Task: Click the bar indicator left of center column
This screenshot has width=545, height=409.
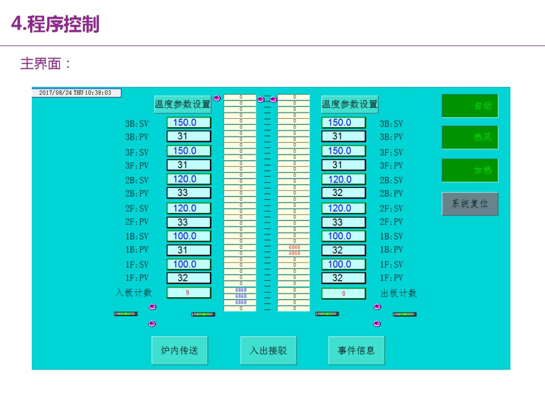Action: pos(203,314)
